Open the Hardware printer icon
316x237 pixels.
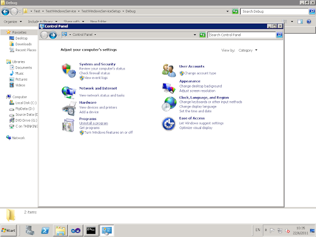[x=68, y=108]
